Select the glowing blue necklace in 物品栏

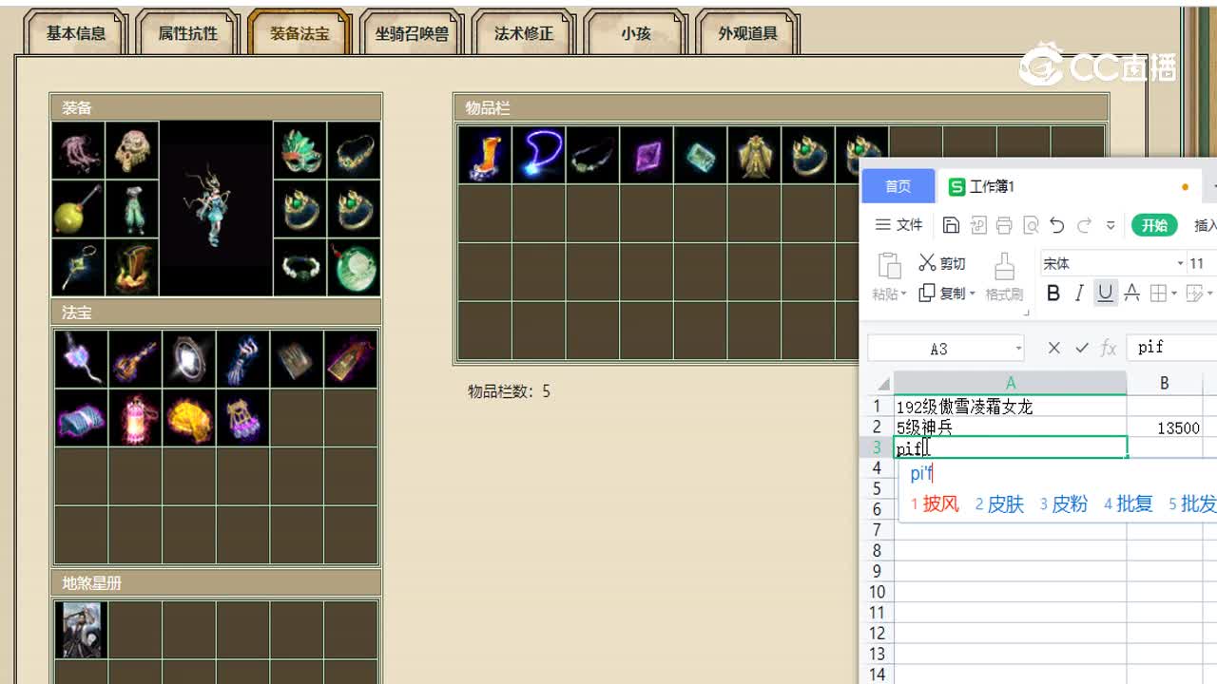tap(538, 155)
